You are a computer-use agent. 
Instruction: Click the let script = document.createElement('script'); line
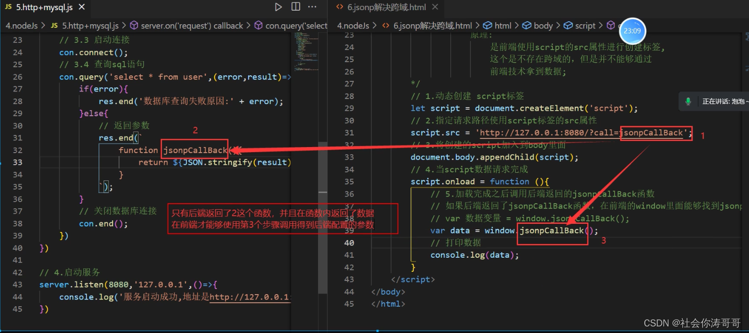tap(524, 108)
